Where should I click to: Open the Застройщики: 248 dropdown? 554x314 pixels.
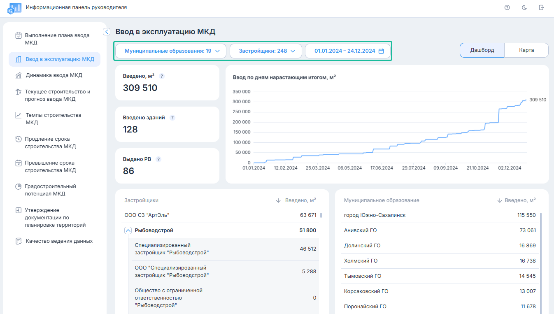pos(267,51)
